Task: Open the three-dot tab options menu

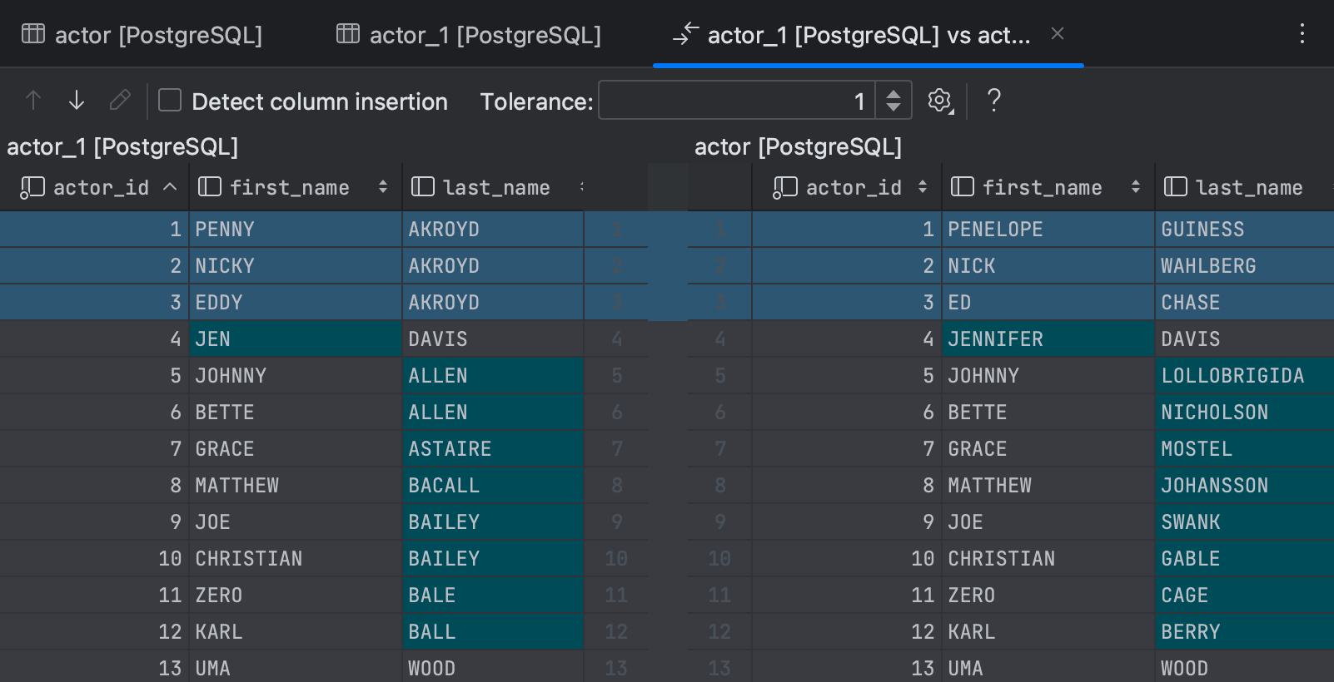Action: coord(1302,34)
